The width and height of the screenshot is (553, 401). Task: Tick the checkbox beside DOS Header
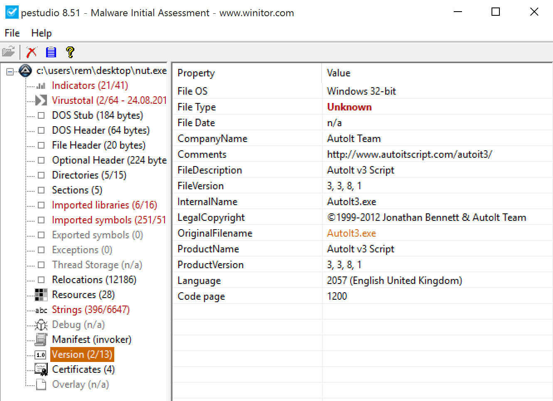(x=41, y=130)
